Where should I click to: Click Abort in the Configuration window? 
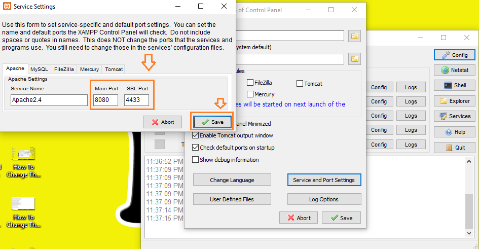[x=299, y=218]
